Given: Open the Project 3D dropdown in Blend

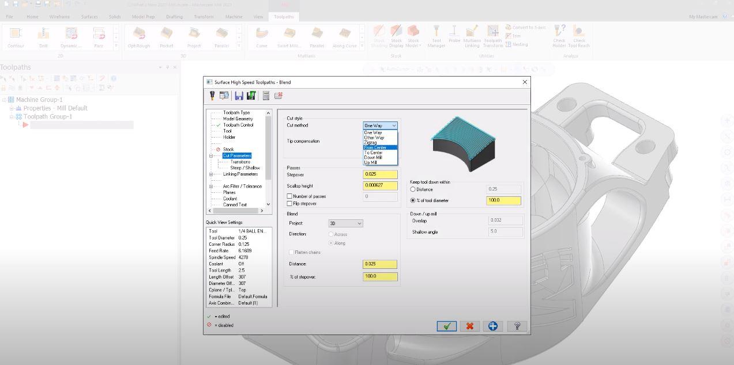Looking at the screenshot, I should point(345,223).
